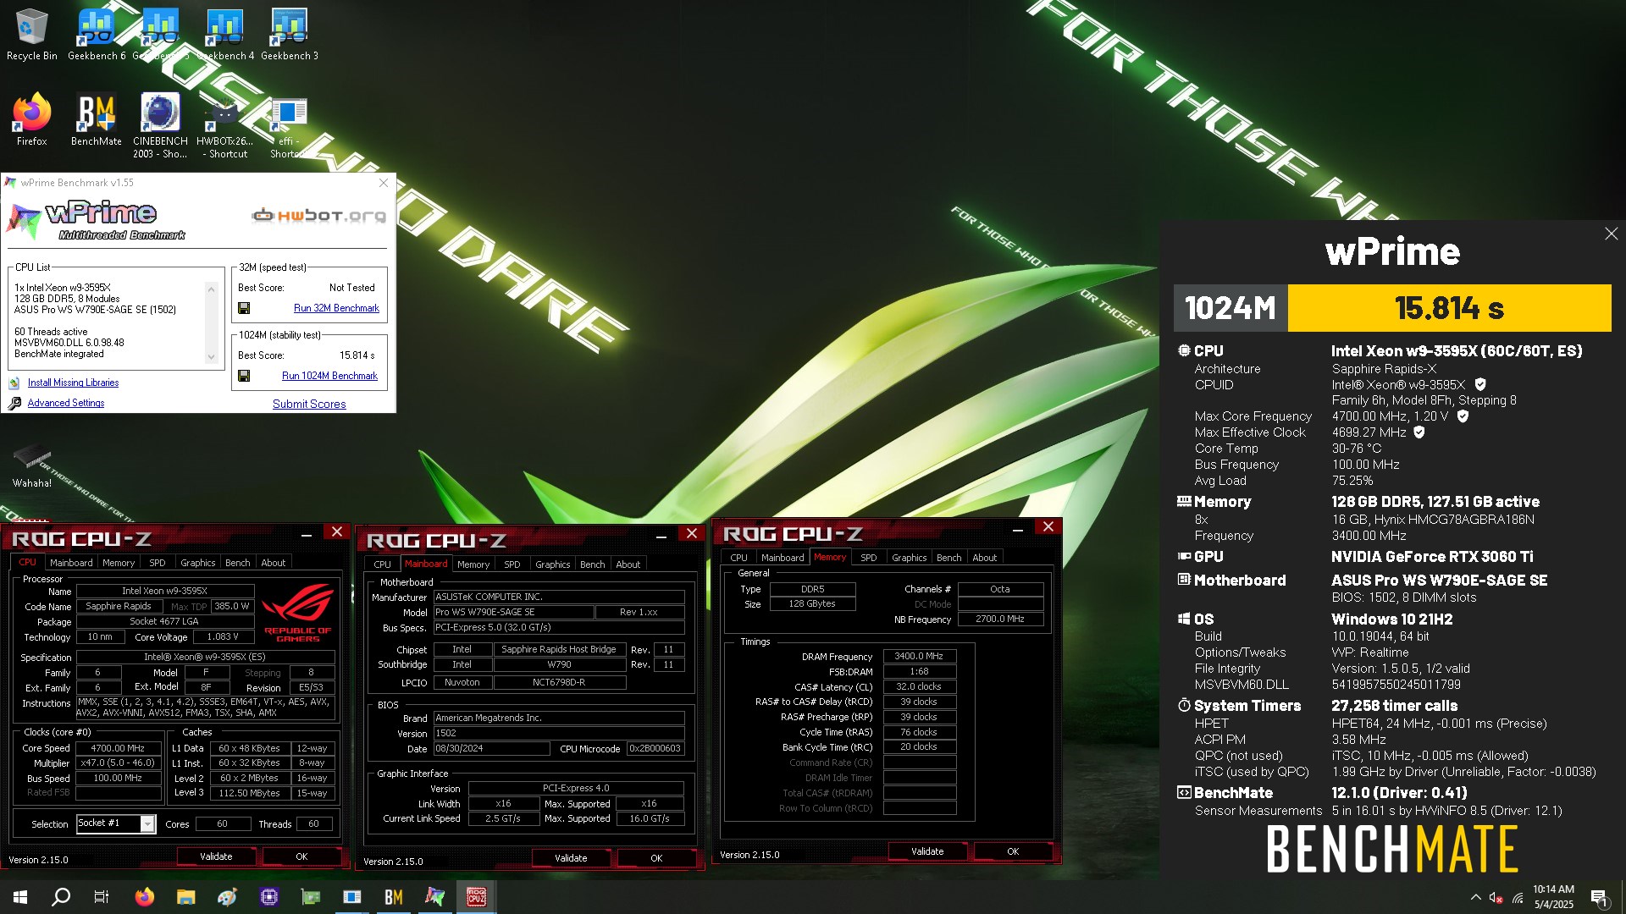Click the Run 1024M Benchmark link
The width and height of the screenshot is (1626, 914).
tap(329, 376)
